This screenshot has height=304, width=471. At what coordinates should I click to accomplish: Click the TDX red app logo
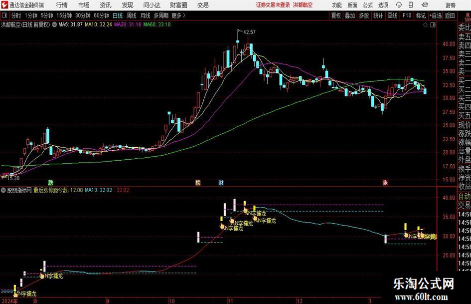[4, 5]
